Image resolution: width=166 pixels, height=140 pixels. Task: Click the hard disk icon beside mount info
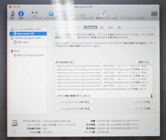[15, 123]
